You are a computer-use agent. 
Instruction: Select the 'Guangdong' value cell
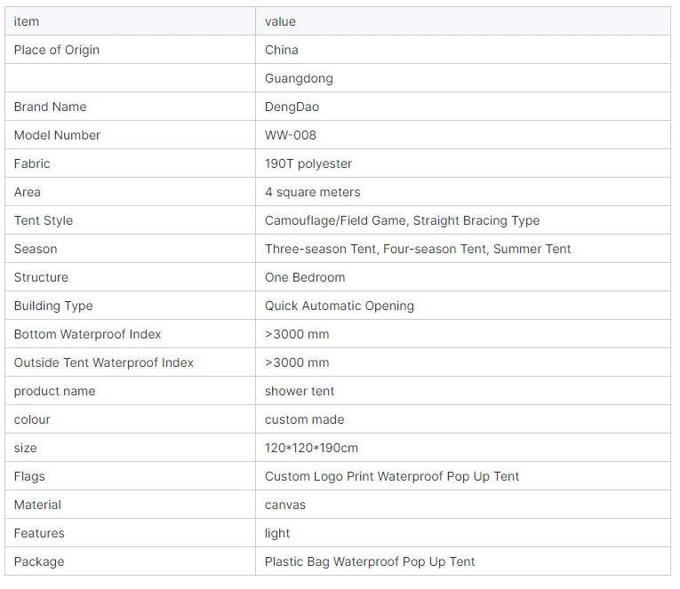463,78
